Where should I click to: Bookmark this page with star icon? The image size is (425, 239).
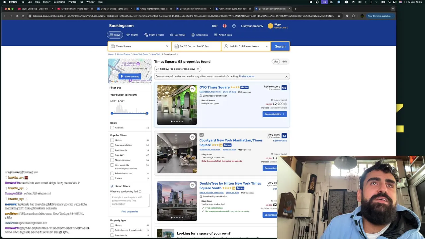point(339,16)
